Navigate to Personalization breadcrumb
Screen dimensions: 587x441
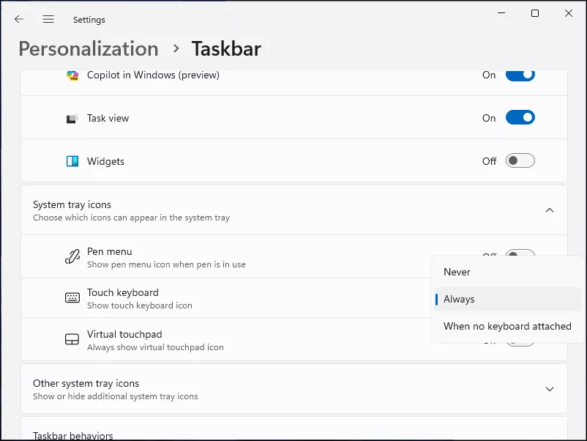click(89, 48)
